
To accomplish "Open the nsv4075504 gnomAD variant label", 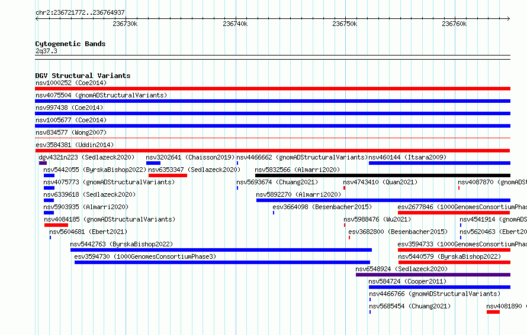I will click(x=101, y=95).
